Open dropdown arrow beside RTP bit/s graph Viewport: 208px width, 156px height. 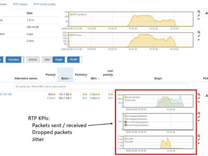(199, 40)
